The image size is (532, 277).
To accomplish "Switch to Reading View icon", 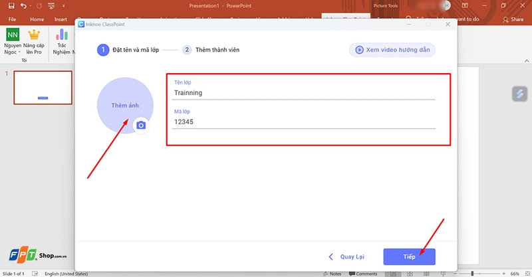I will pos(426,274).
